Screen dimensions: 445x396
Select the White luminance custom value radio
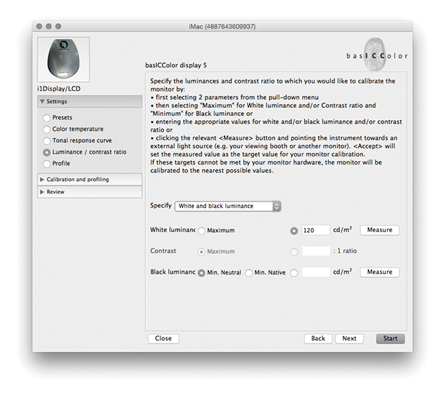coord(294,231)
